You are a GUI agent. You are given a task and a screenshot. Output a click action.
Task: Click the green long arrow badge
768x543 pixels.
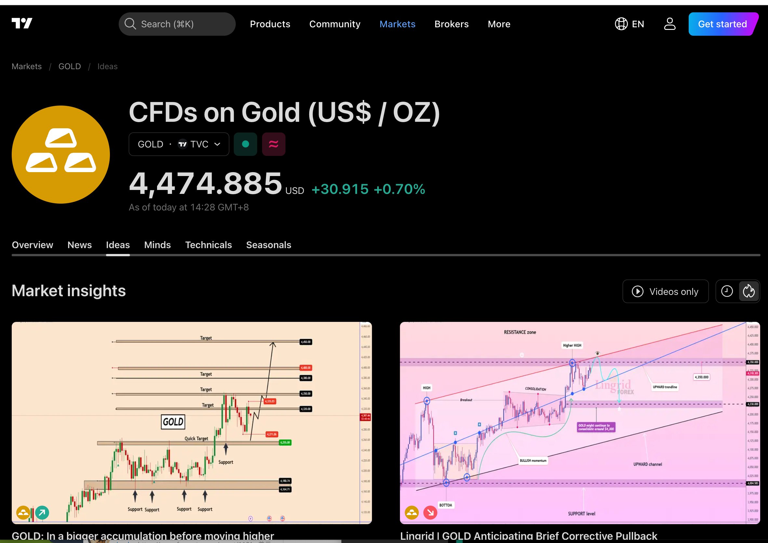point(42,512)
